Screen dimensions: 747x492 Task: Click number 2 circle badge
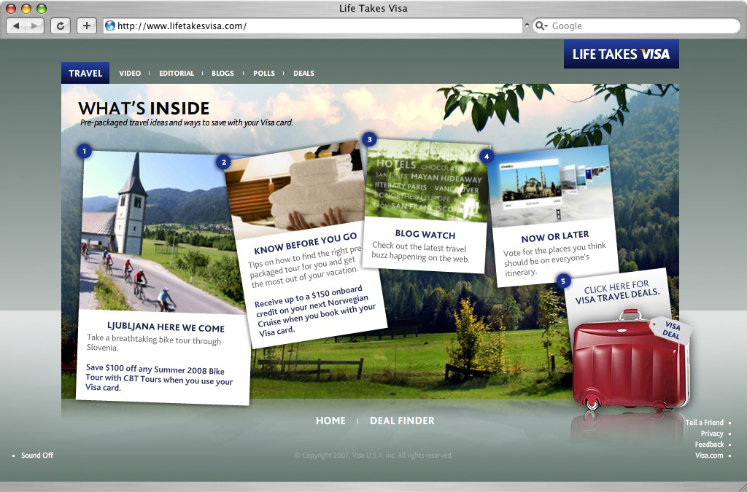tap(223, 162)
